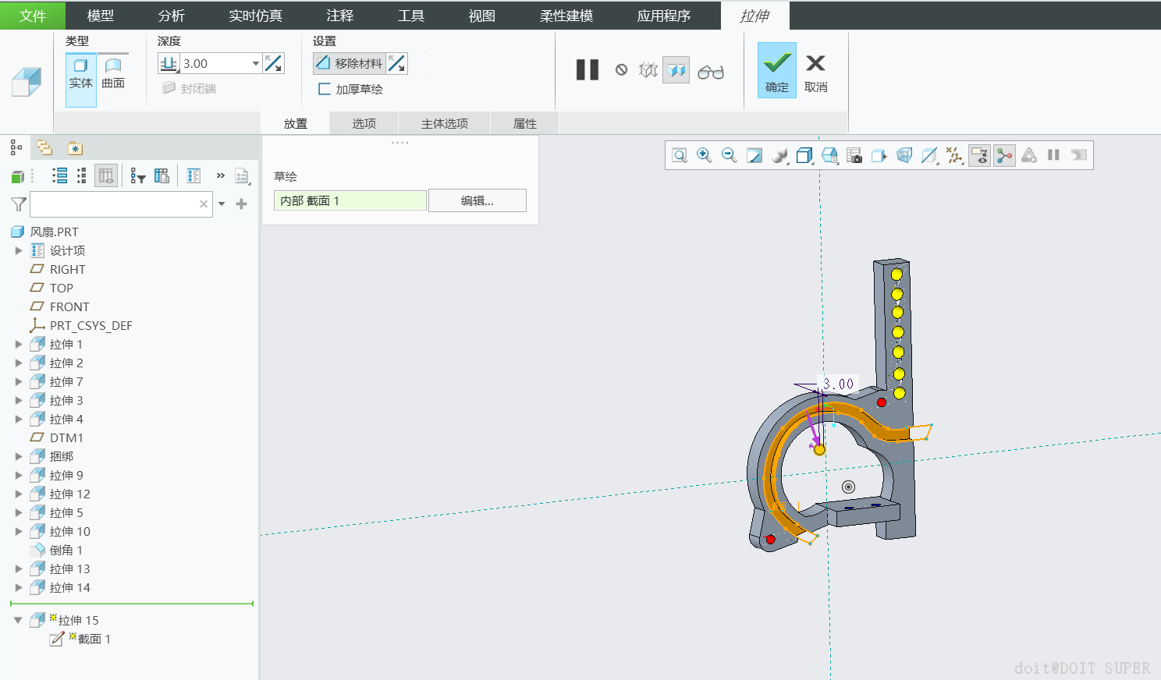
Task: Open the 分析 ribbon tab
Action: [171, 16]
